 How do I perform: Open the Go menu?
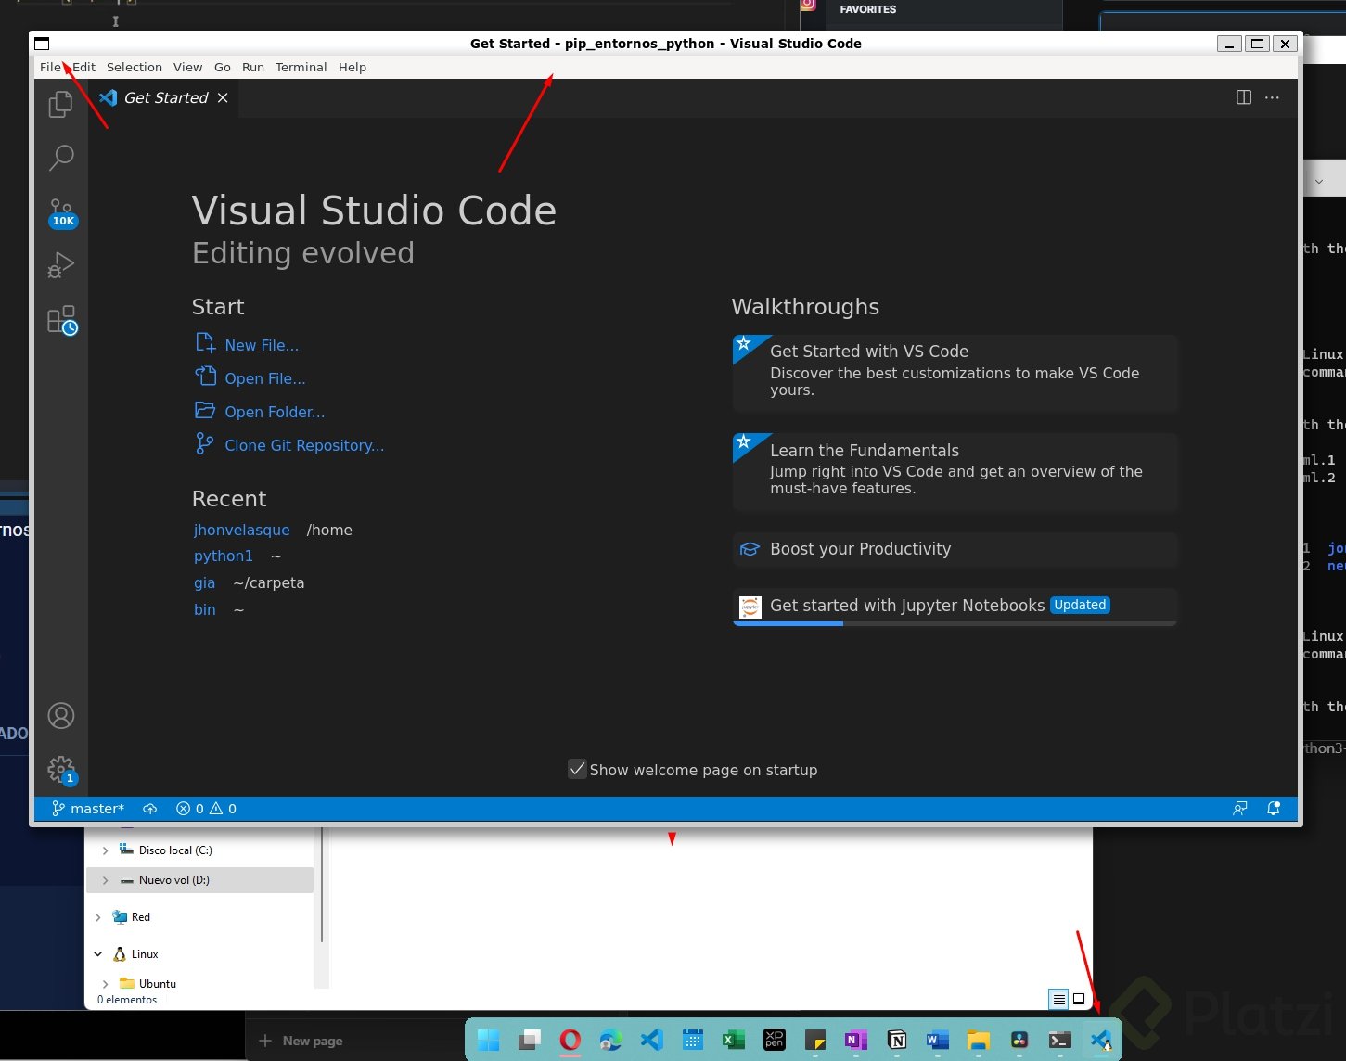[223, 67]
